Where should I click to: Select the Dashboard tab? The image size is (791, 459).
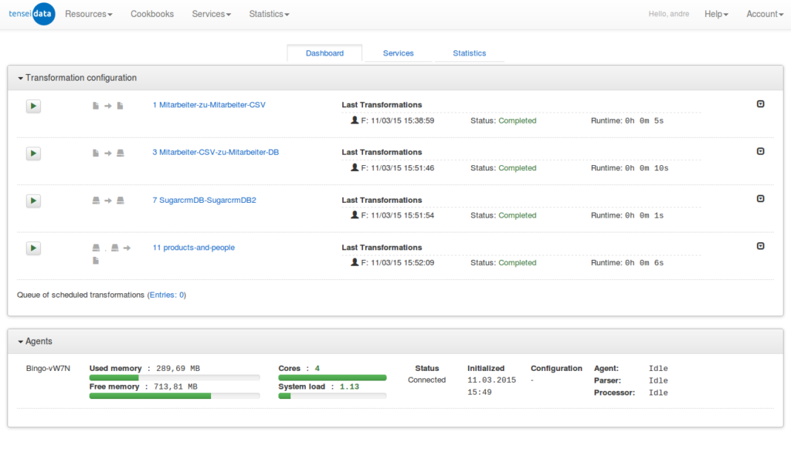pos(325,53)
